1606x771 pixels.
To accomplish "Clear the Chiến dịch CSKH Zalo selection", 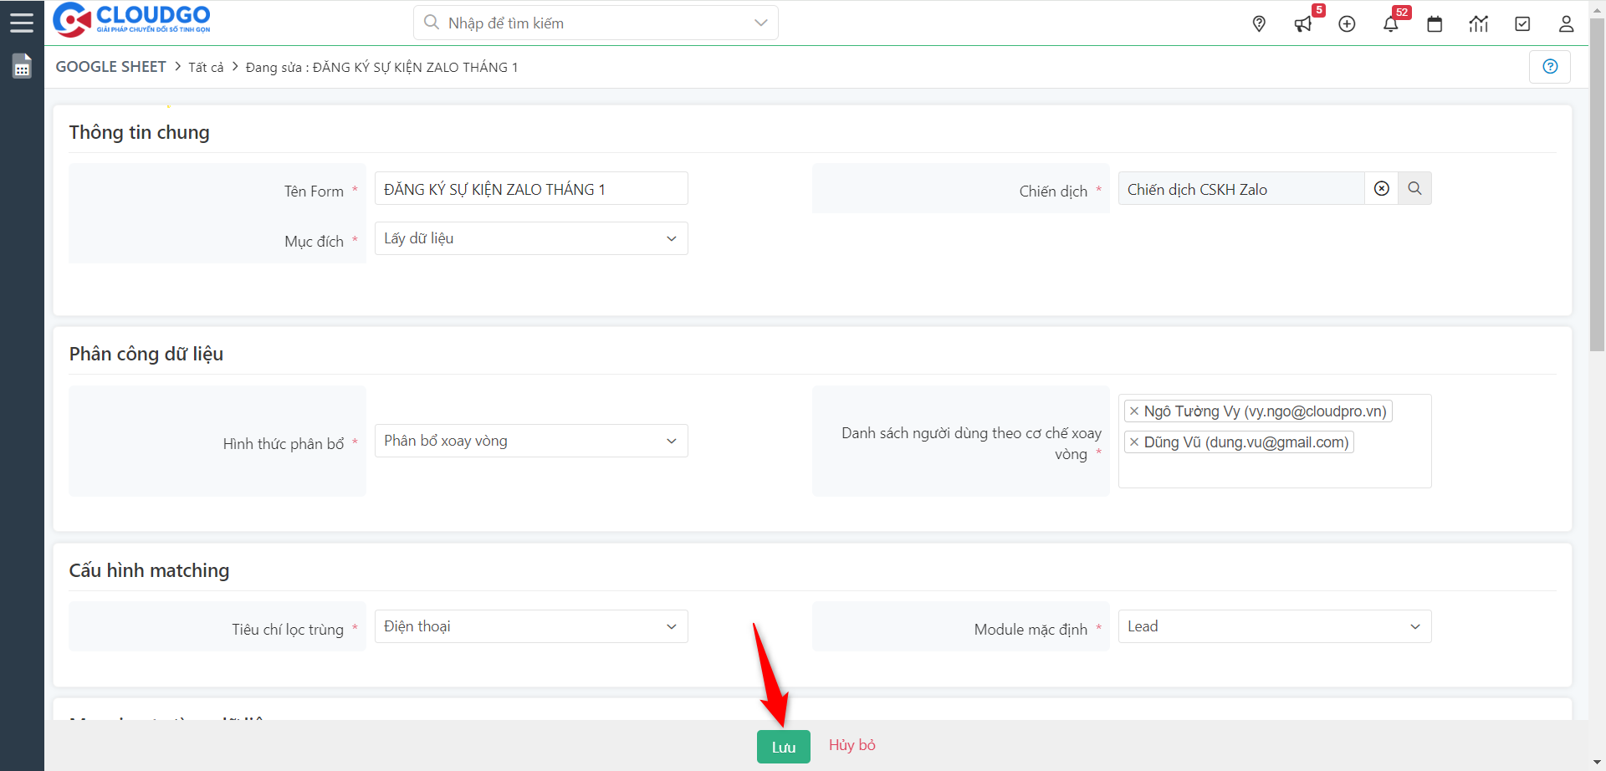I will click(1381, 188).
